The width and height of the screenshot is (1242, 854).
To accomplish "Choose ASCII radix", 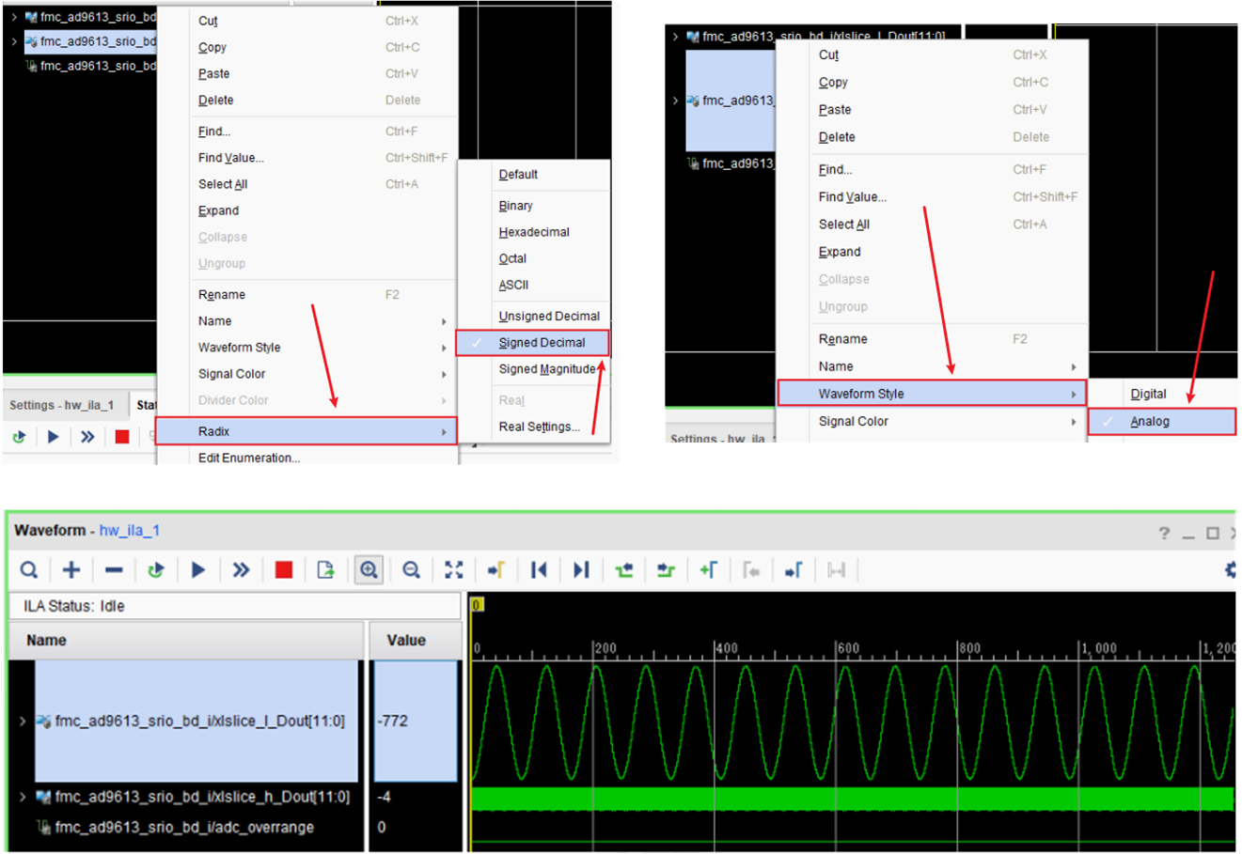I will coord(513,285).
